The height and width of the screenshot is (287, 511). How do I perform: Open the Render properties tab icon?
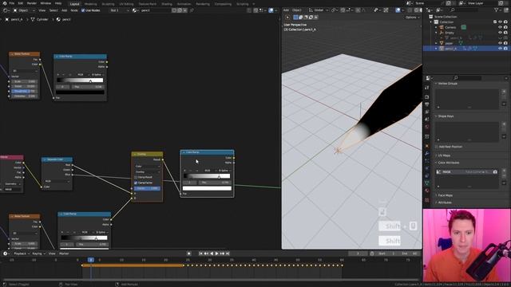(x=427, y=97)
